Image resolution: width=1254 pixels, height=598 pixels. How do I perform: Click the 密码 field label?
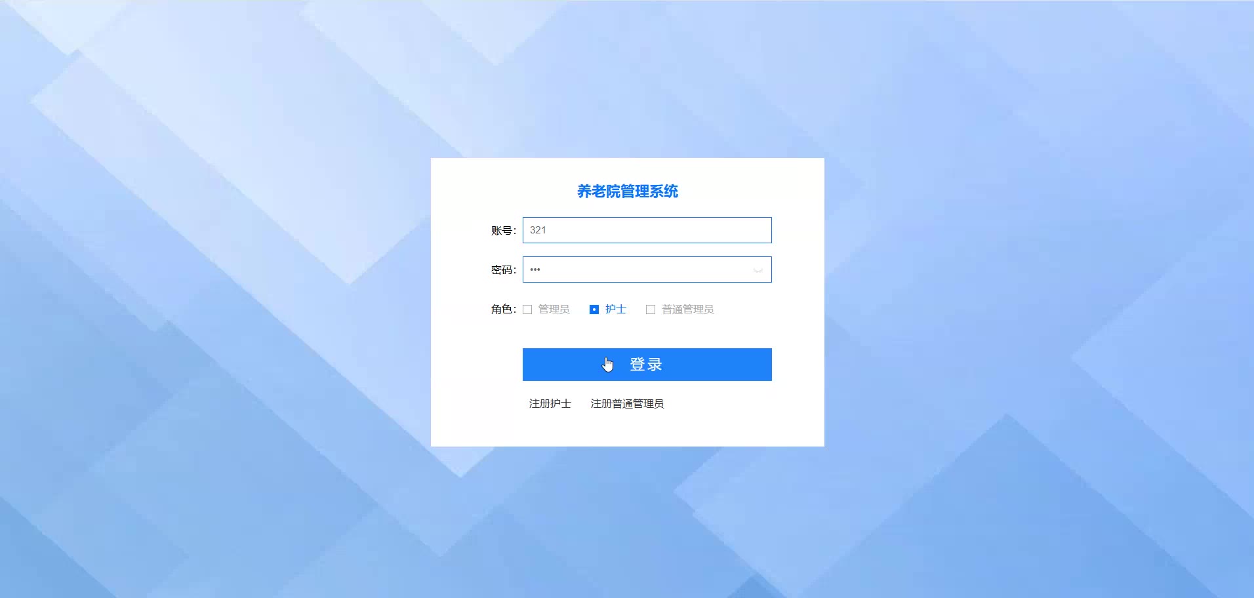point(504,270)
